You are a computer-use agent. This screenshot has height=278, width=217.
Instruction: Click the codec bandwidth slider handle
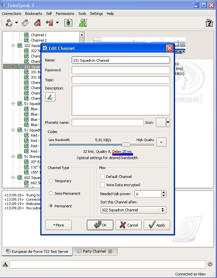[x=126, y=145]
